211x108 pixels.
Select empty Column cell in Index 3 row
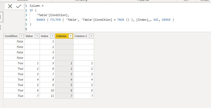pyautogui.click(x=64, y=52)
